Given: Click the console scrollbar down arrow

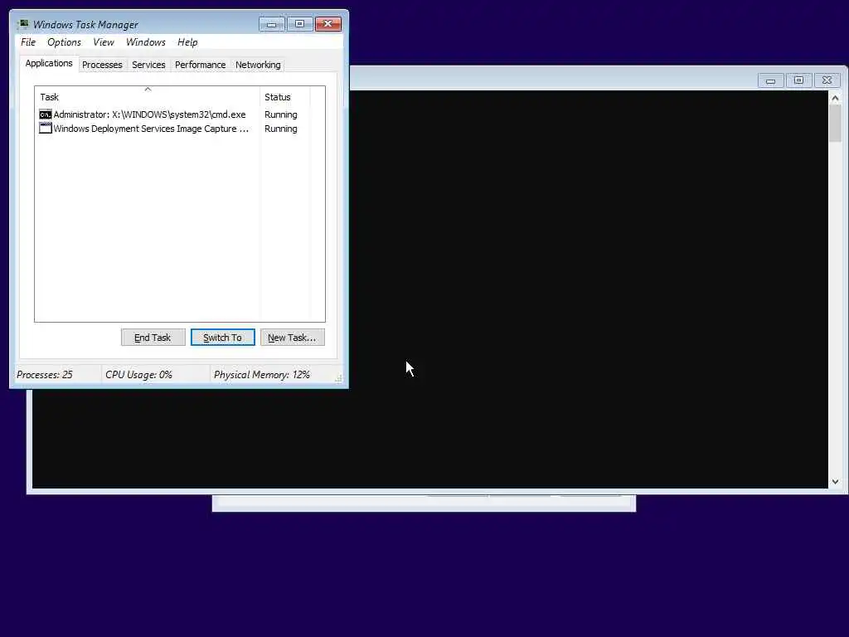Looking at the screenshot, I should [x=835, y=482].
